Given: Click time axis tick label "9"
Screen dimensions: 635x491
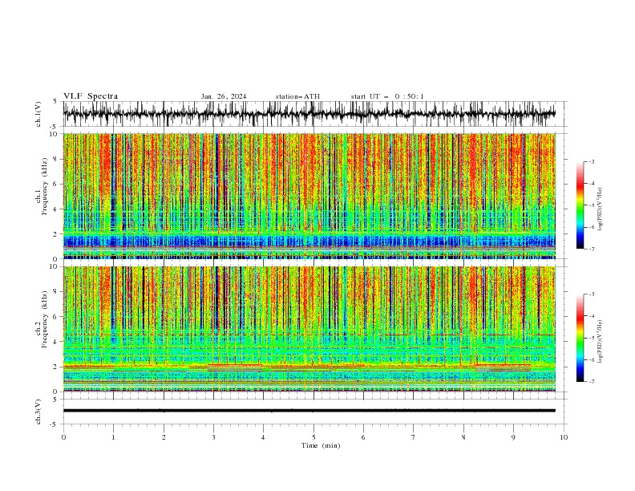Looking at the screenshot, I should pos(513,437).
